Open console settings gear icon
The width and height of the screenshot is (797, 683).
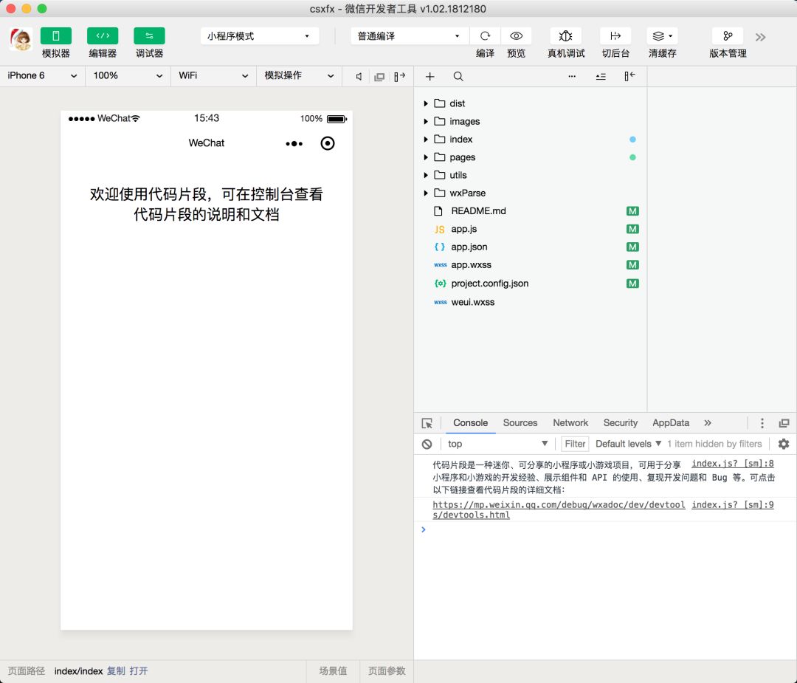coord(784,444)
